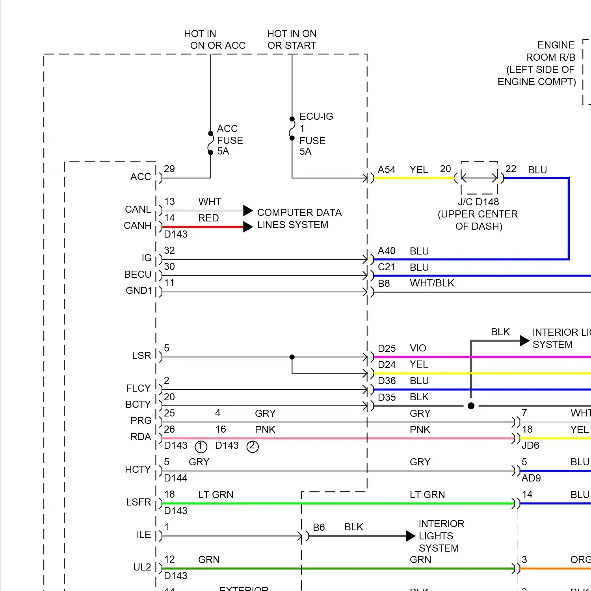The height and width of the screenshot is (591, 591).
Task: Click the JD6 connector label
Action: point(530,445)
